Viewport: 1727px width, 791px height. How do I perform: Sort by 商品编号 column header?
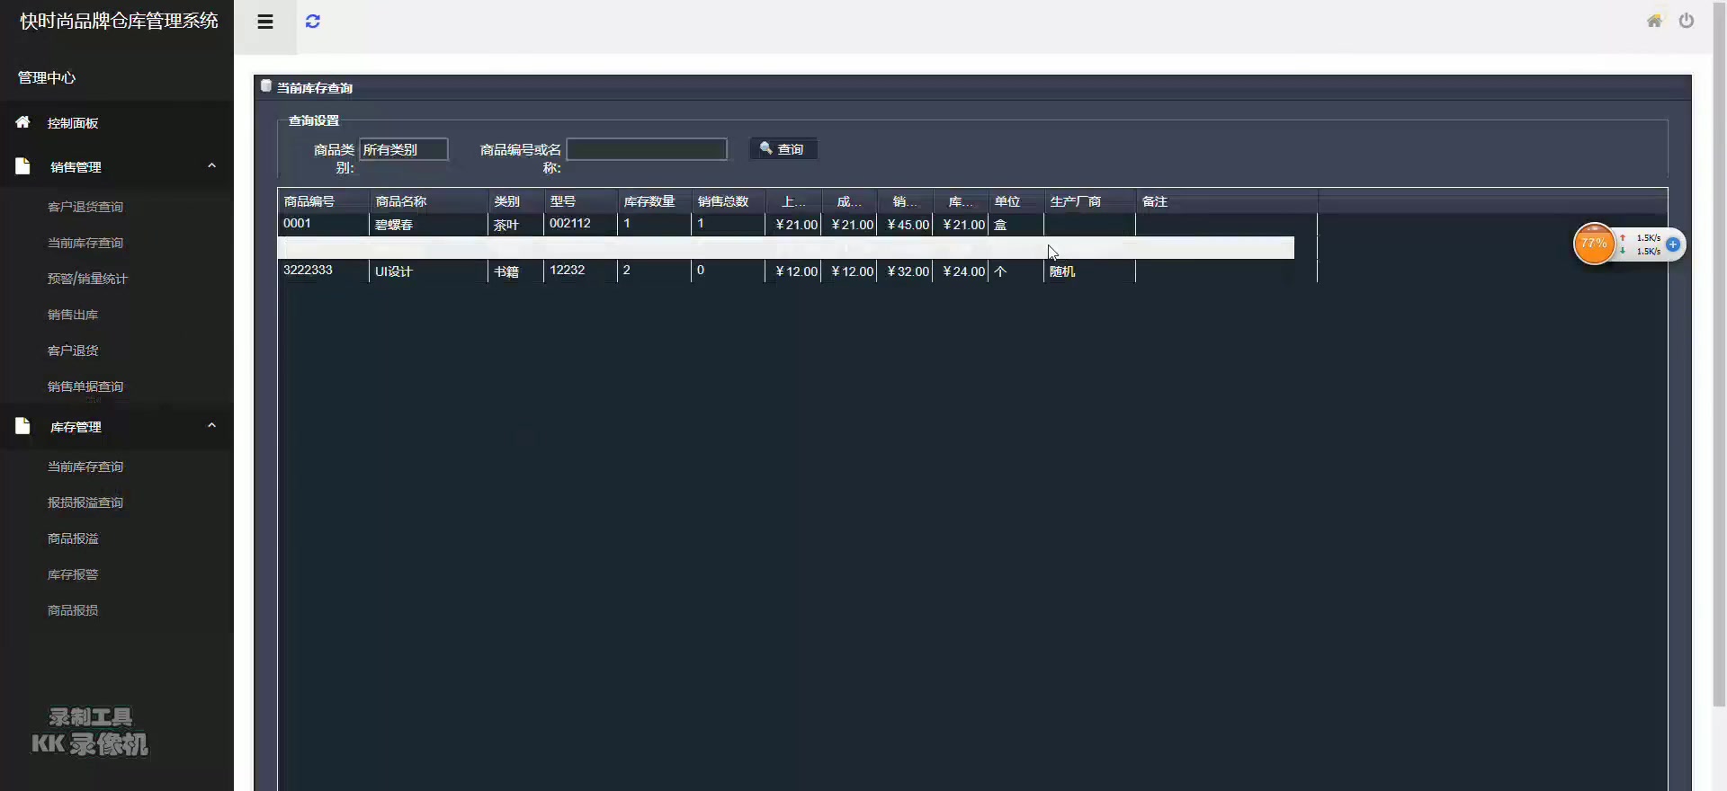pos(323,201)
